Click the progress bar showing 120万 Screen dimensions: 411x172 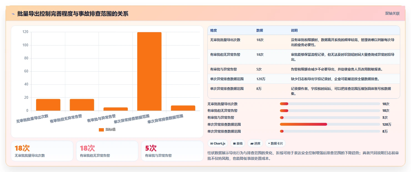(x=330, y=124)
